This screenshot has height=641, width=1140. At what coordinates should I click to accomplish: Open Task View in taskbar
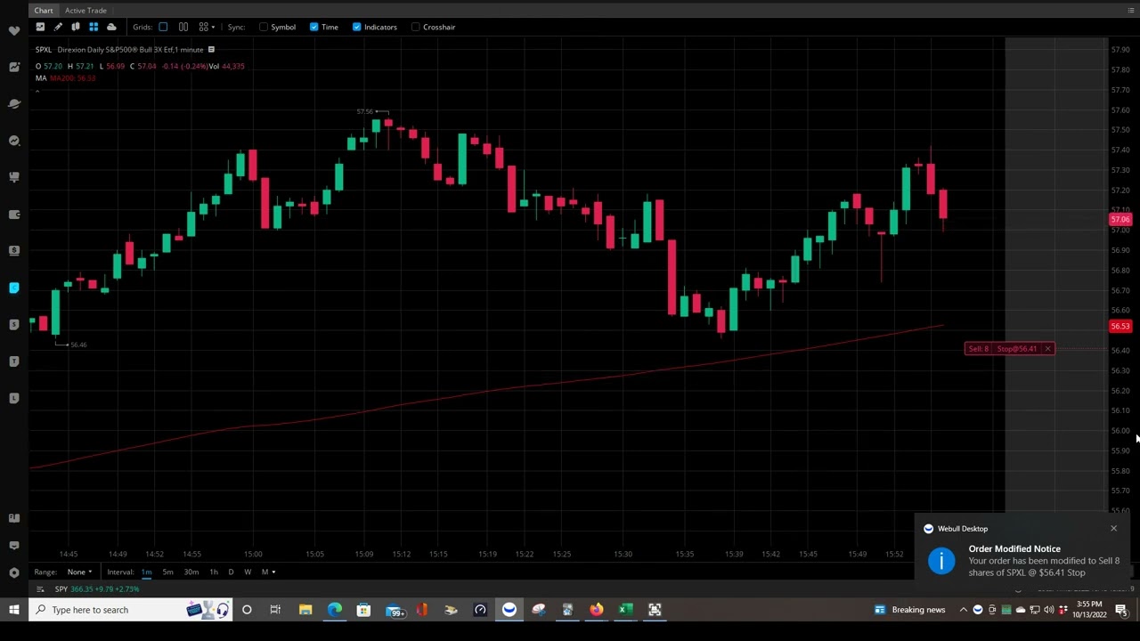(275, 610)
